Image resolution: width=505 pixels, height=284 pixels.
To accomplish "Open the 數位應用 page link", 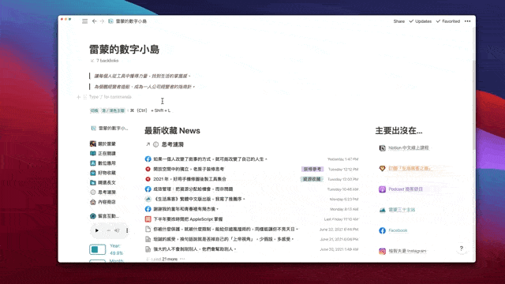I will [x=103, y=163].
